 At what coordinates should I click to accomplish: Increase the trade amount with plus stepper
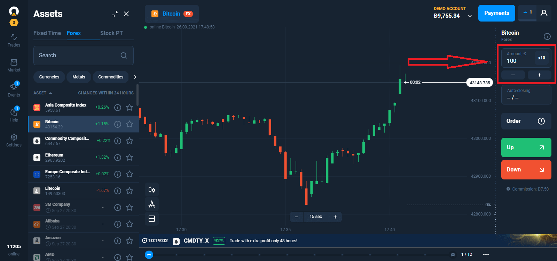539,75
